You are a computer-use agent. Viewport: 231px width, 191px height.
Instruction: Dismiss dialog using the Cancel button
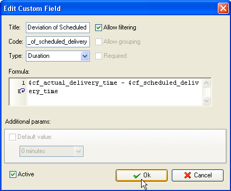point(198,175)
